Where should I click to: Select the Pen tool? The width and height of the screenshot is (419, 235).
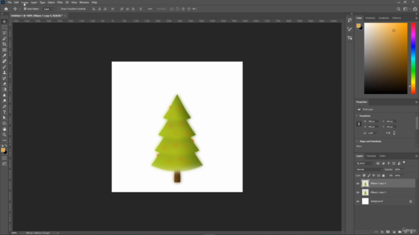point(5,106)
